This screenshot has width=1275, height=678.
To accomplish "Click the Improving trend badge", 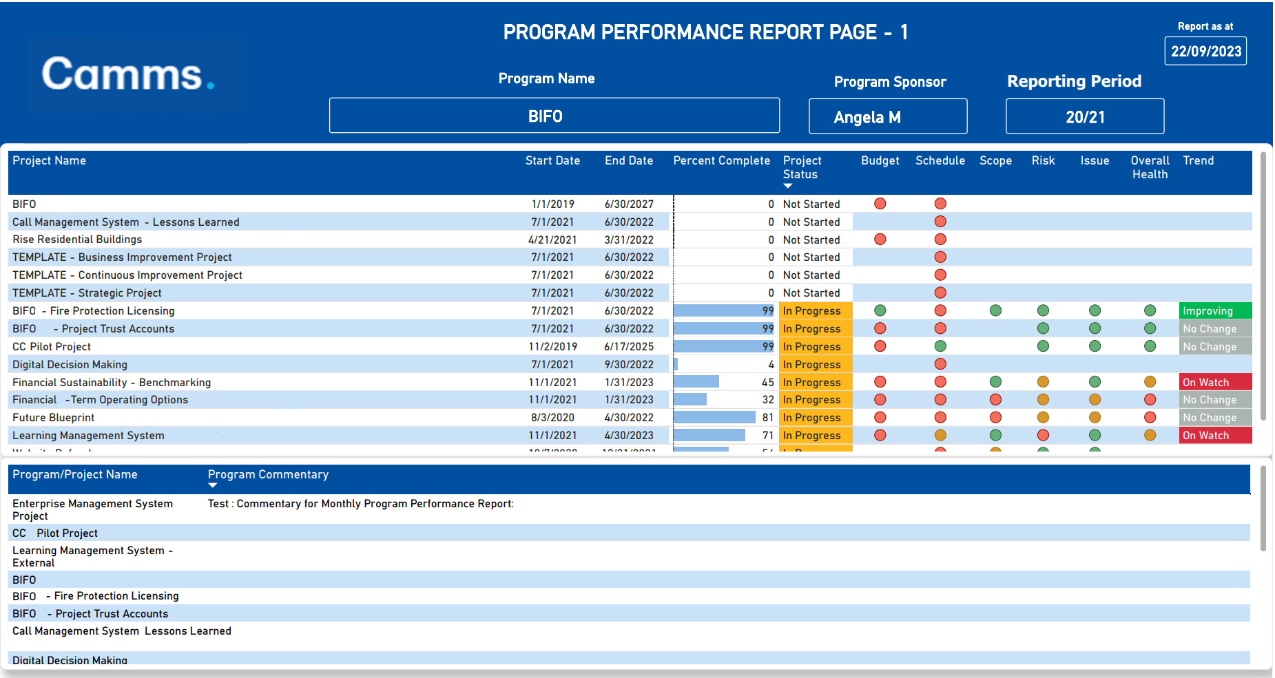I will (1214, 310).
